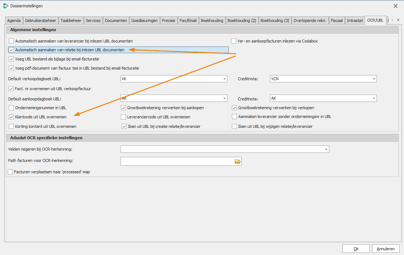The image size is (404, 255).
Task: Browse for OCR invoice folder path
Action: 238,162
